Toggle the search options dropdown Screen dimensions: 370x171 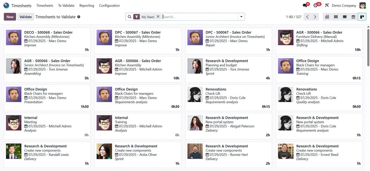241,17
